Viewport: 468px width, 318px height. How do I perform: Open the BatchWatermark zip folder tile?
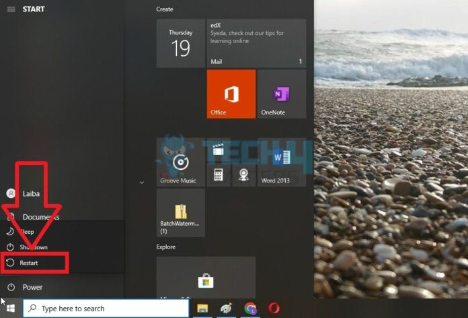180,212
